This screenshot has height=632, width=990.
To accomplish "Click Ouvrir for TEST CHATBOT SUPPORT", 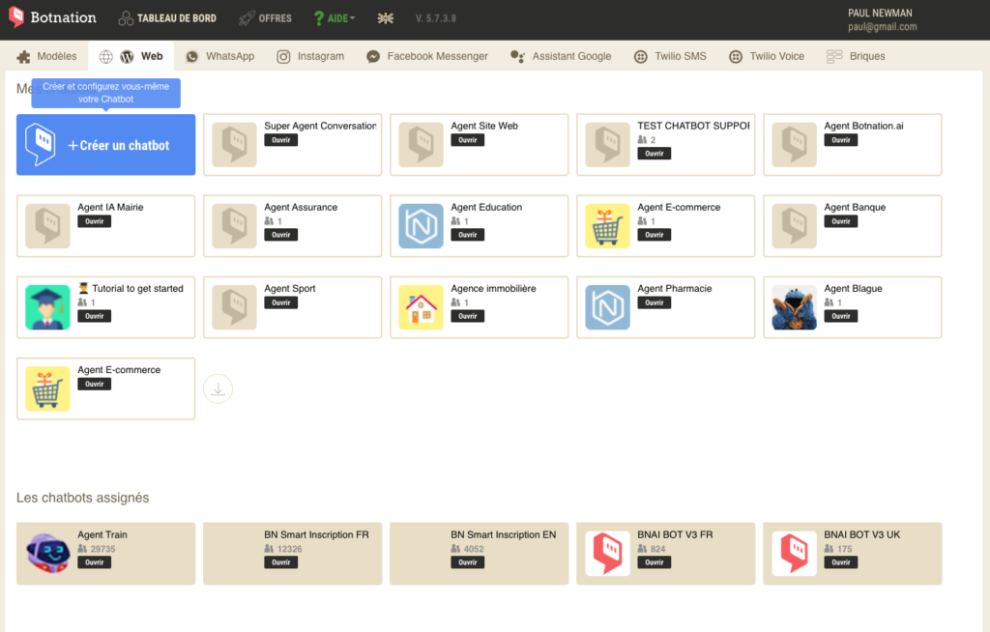I will click(655, 154).
